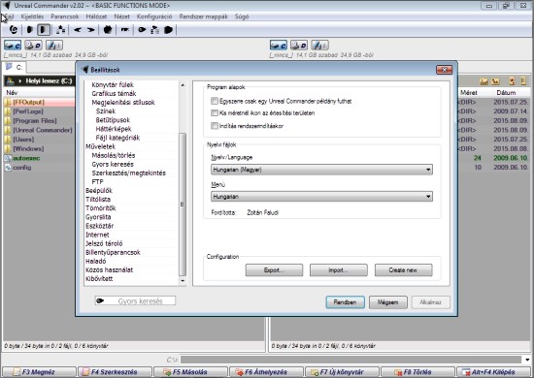This screenshot has width=534, height=378.
Task: Open the Súgó menu
Action: [242, 16]
